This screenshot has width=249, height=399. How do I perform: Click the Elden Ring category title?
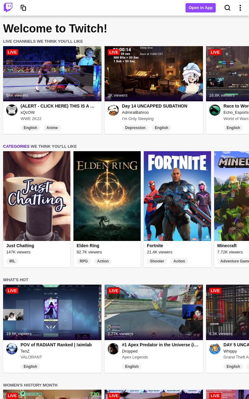(x=88, y=246)
